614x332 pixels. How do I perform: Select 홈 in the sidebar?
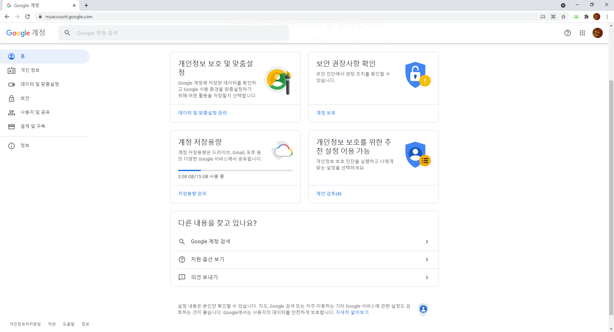45,57
